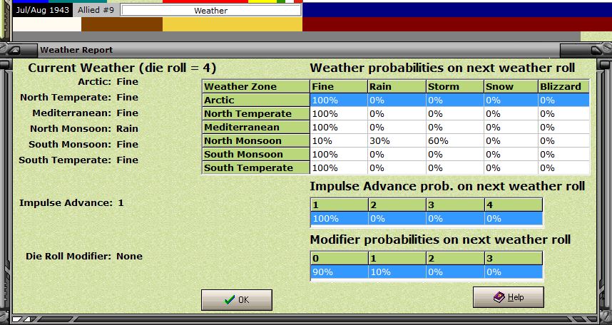Image resolution: width=612 pixels, height=325 pixels.
Task: Click the Modifier table column 1 header
Action: tap(397, 258)
